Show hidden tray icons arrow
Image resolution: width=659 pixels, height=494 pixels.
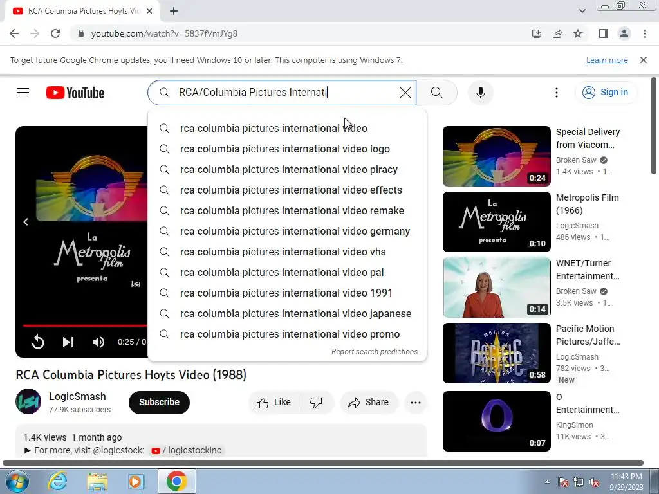(x=547, y=482)
